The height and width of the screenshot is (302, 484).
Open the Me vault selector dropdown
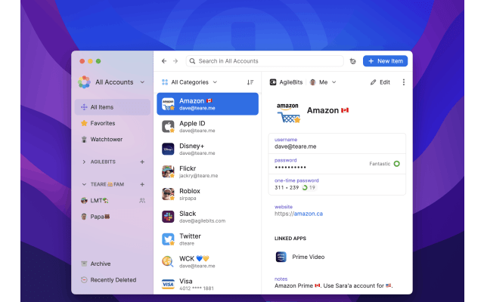(x=323, y=82)
